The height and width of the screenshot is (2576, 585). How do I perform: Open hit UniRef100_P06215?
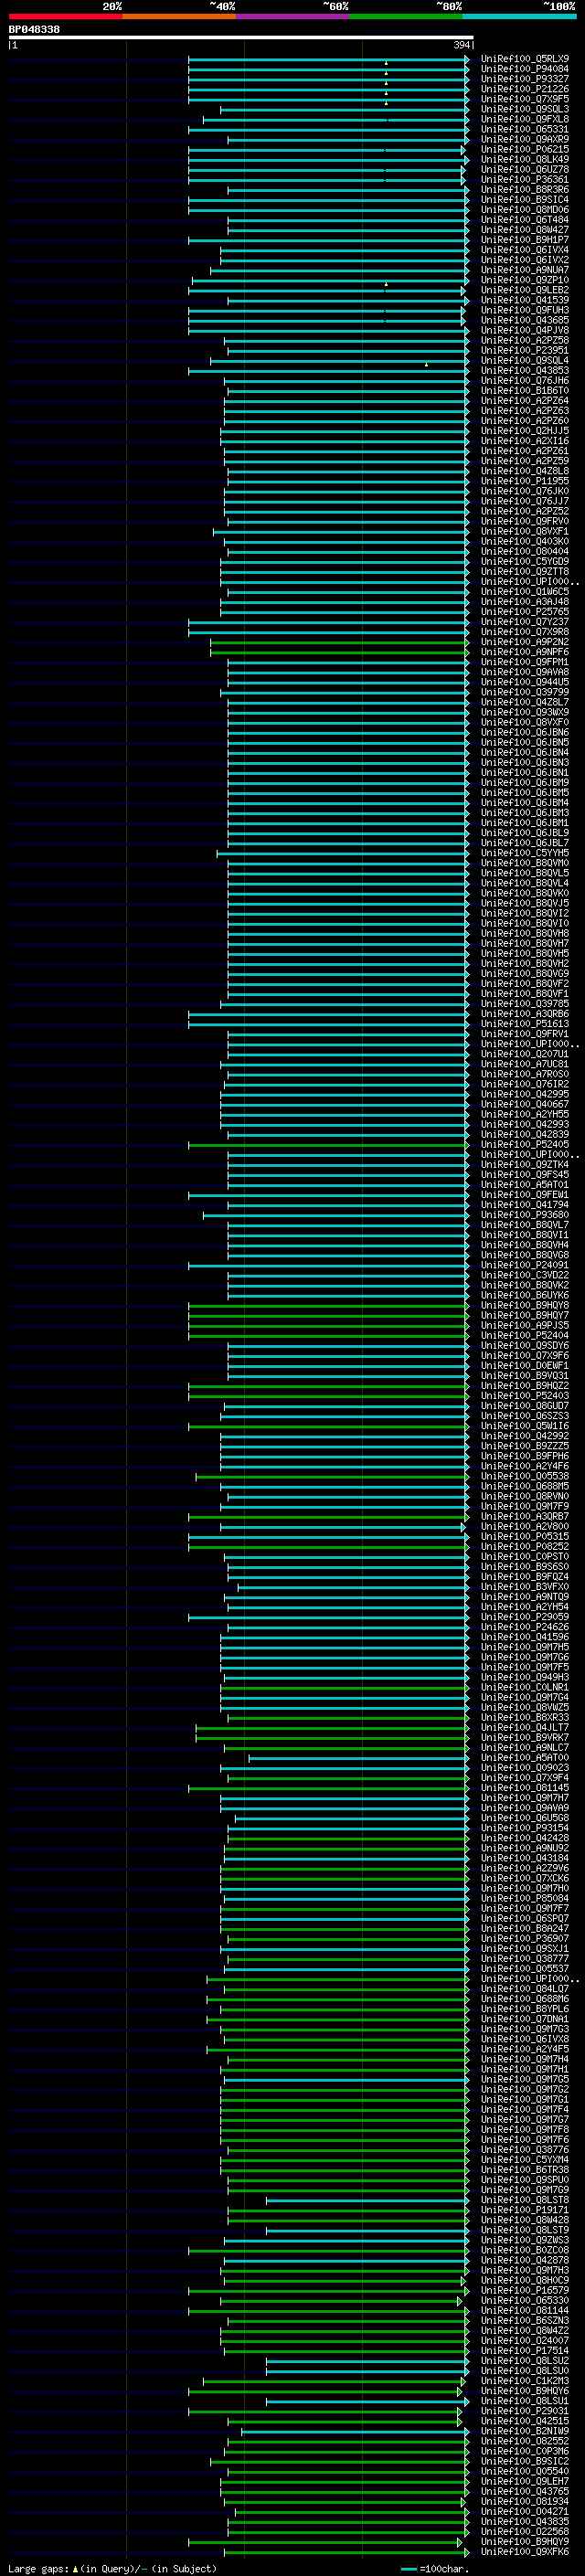(525, 150)
